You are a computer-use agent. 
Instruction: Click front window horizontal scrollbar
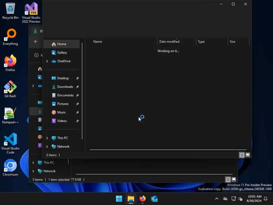[168, 150]
